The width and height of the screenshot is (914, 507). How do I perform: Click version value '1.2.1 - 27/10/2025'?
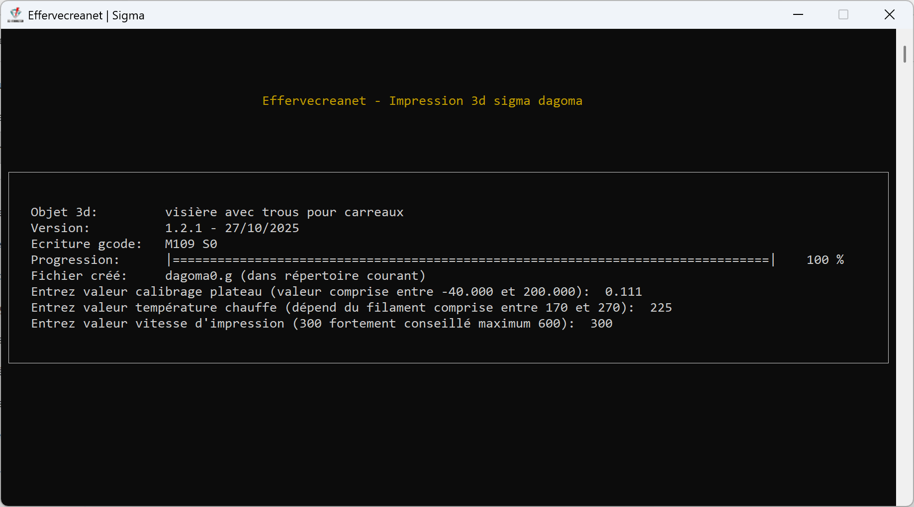point(232,228)
